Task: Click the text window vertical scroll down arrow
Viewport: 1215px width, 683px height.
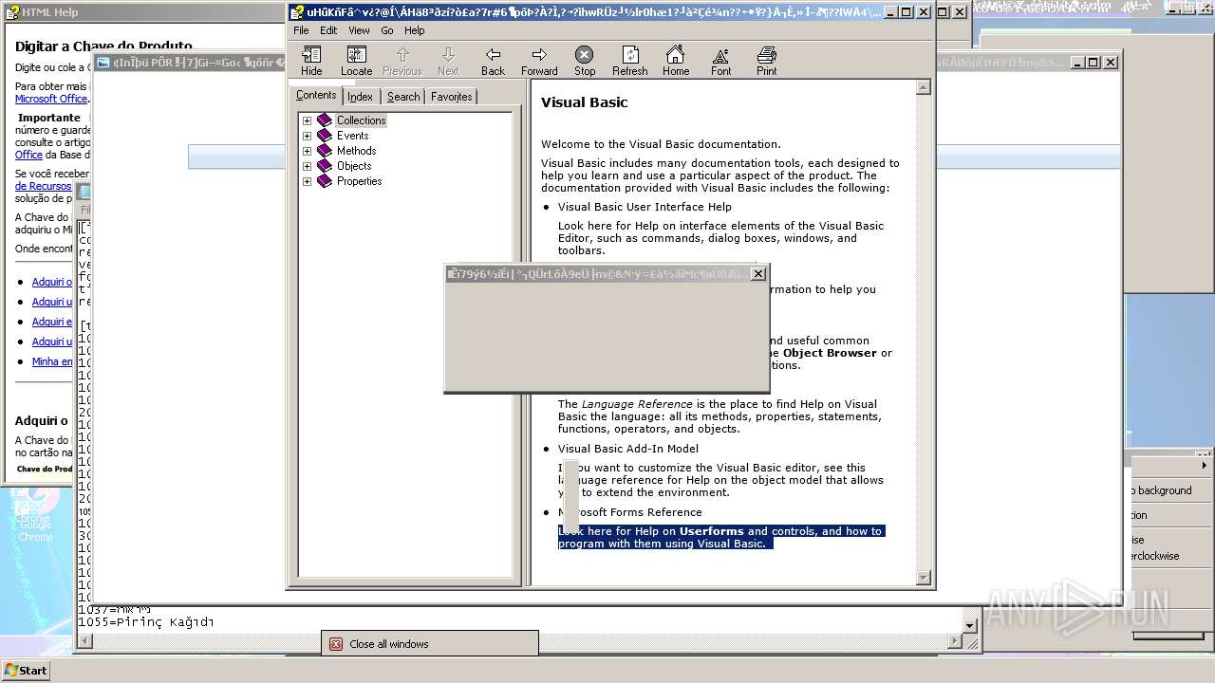Action: pos(970,626)
